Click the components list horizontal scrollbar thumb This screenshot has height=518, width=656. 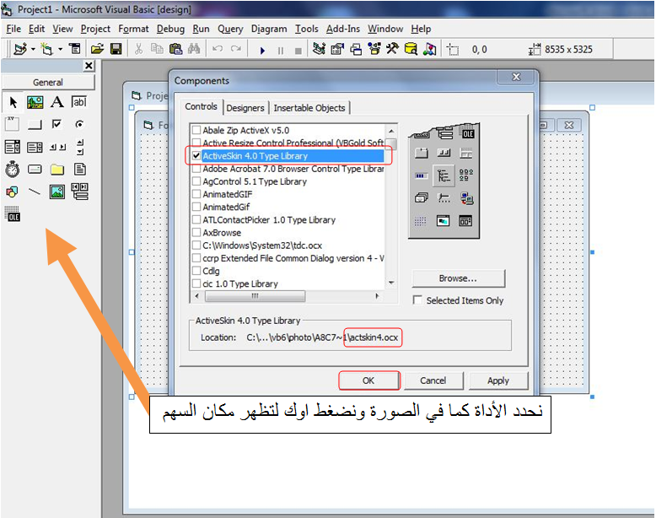point(255,296)
